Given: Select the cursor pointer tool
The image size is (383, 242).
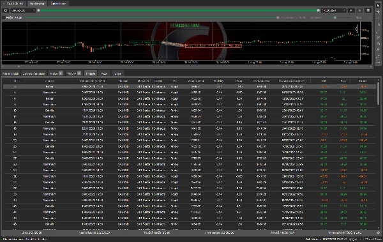Looking at the screenshot, I should [378, 6].
